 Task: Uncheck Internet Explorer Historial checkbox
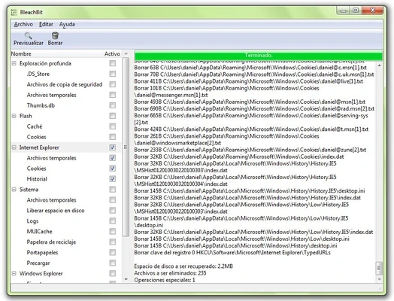[x=113, y=179]
